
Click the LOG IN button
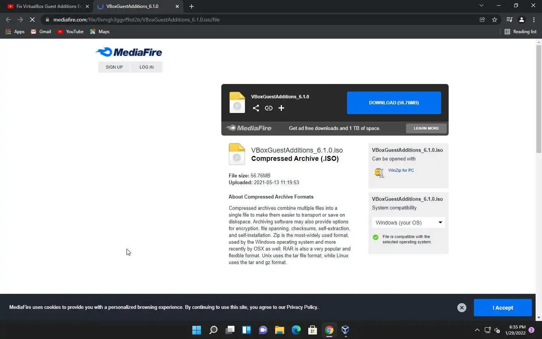146,67
